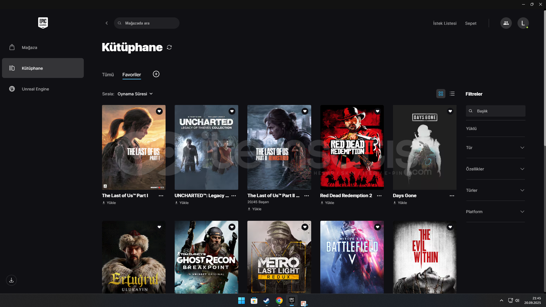
Task: Click Yükle for UNCHARTED Legacy of Thieves
Action: tap(182, 203)
